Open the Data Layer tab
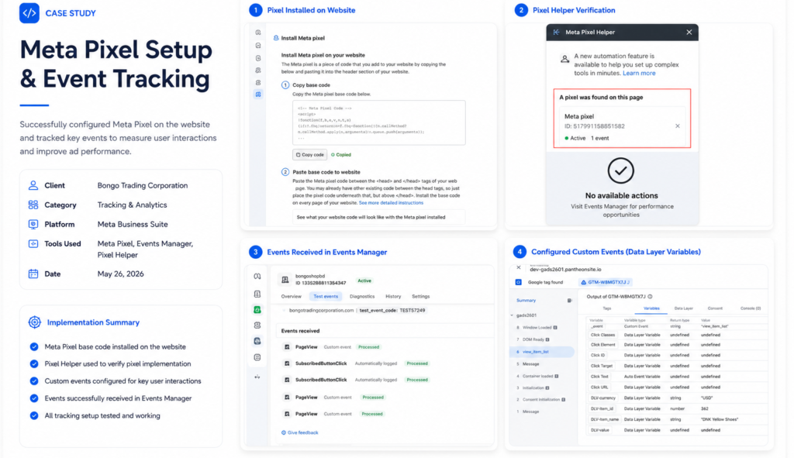The height and width of the screenshot is (458, 794). pyautogui.click(x=684, y=308)
